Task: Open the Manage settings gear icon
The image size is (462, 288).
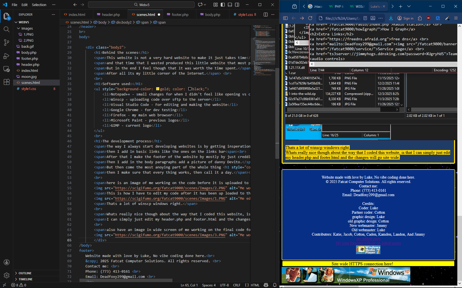Action: [x=7, y=275]
